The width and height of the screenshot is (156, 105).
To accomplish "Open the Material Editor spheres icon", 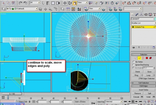I will (x=79, y=9).
